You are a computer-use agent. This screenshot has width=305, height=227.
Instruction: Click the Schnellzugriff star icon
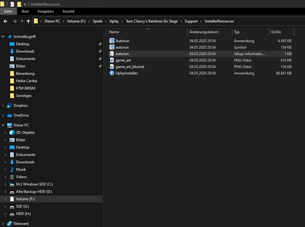(x=10, y=37)
